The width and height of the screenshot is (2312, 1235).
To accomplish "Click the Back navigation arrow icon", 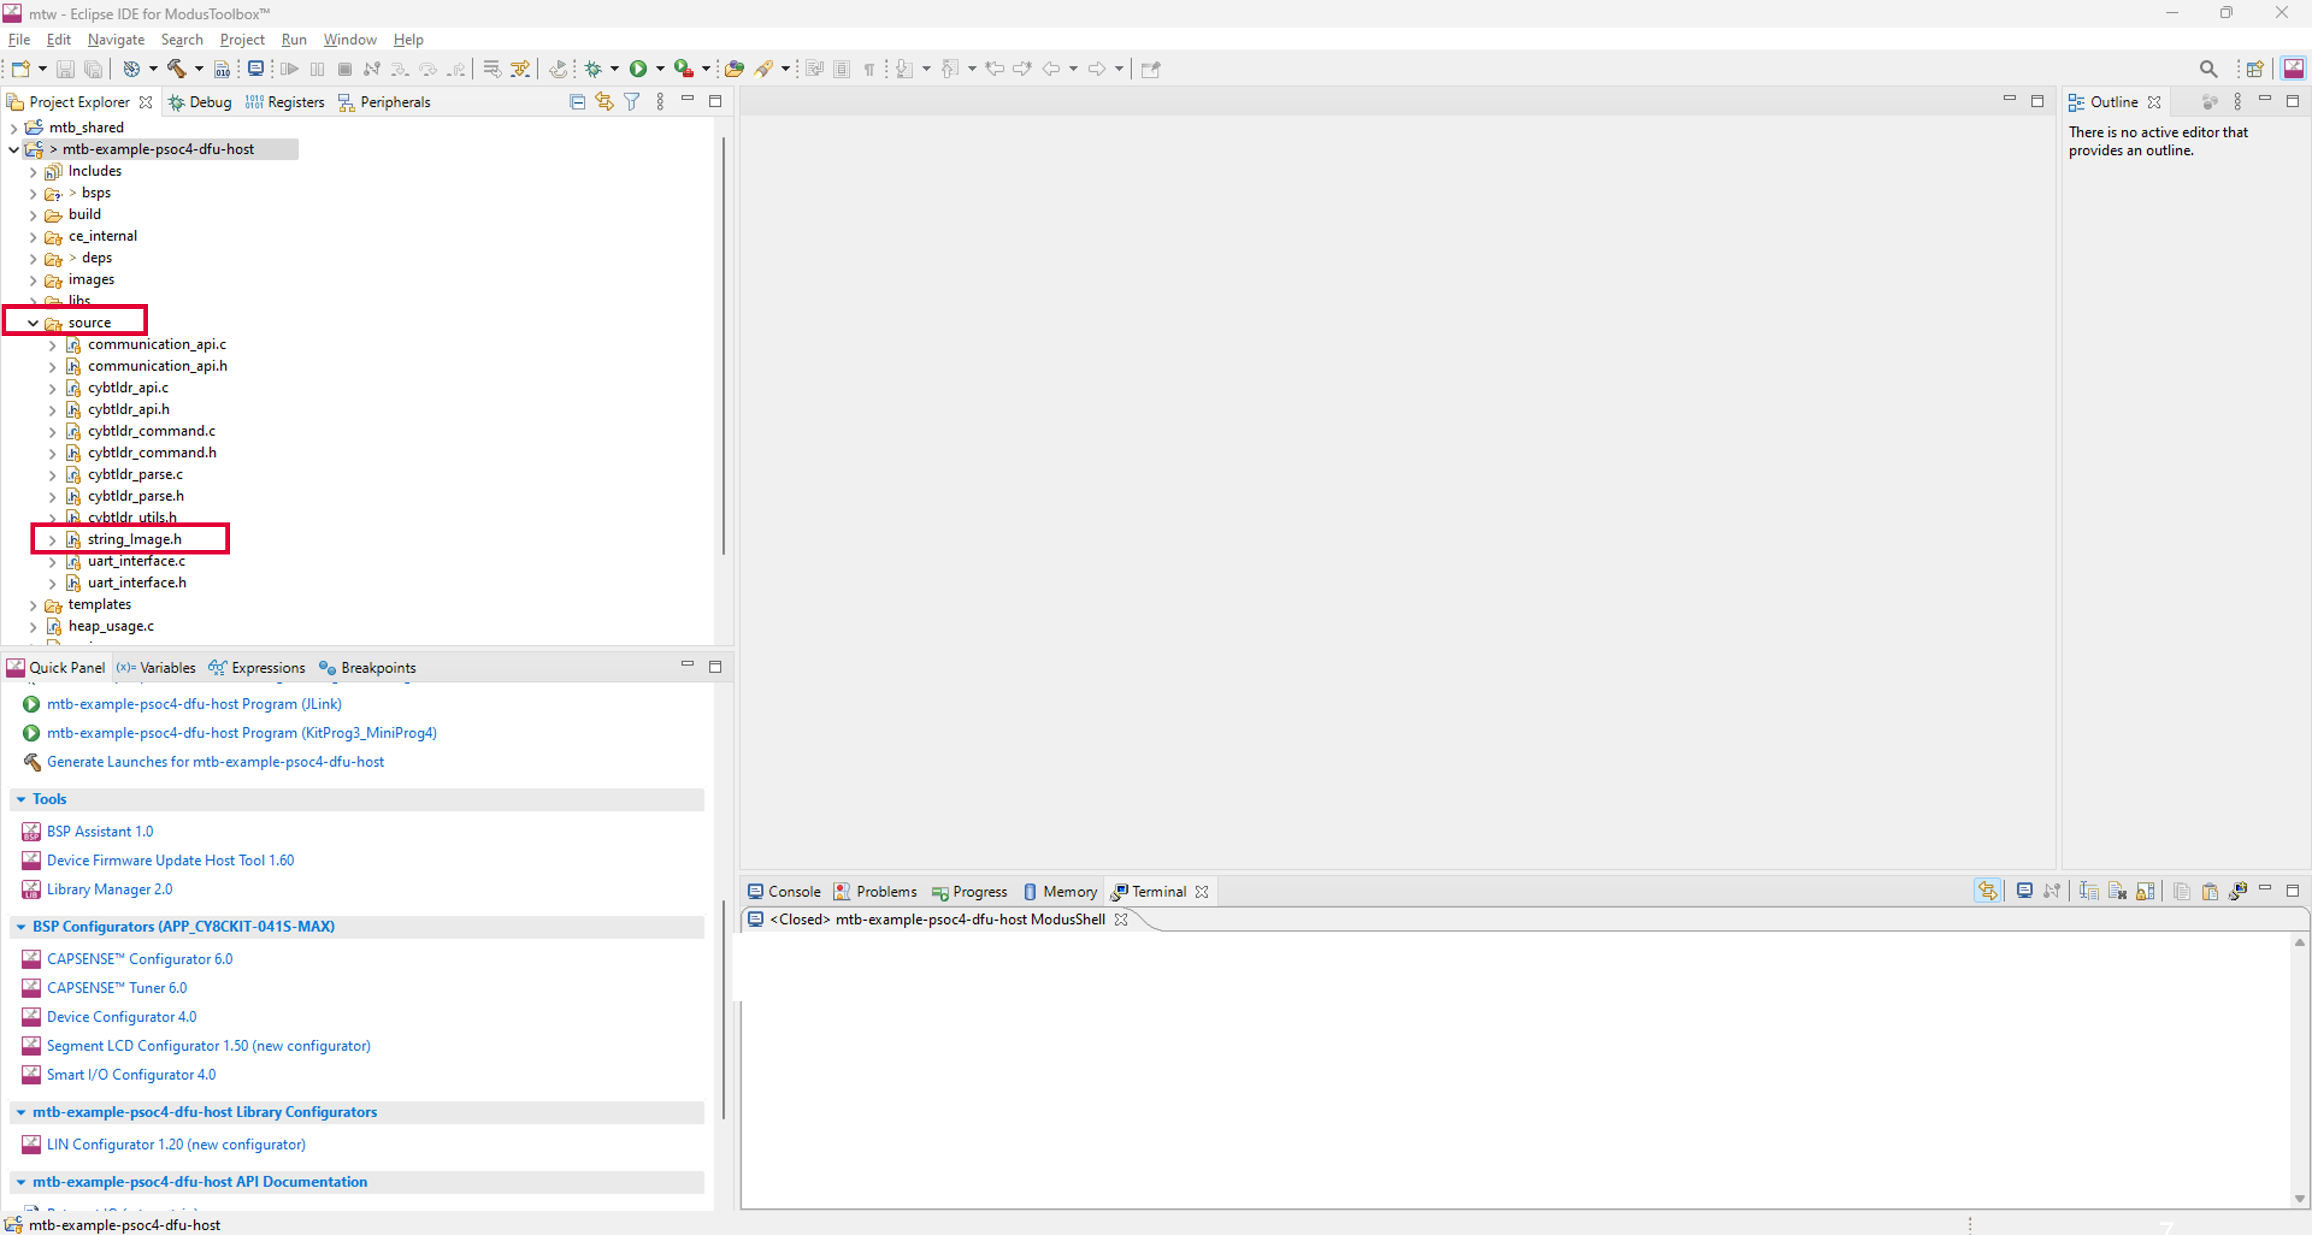I will (x=1051, y=69).
